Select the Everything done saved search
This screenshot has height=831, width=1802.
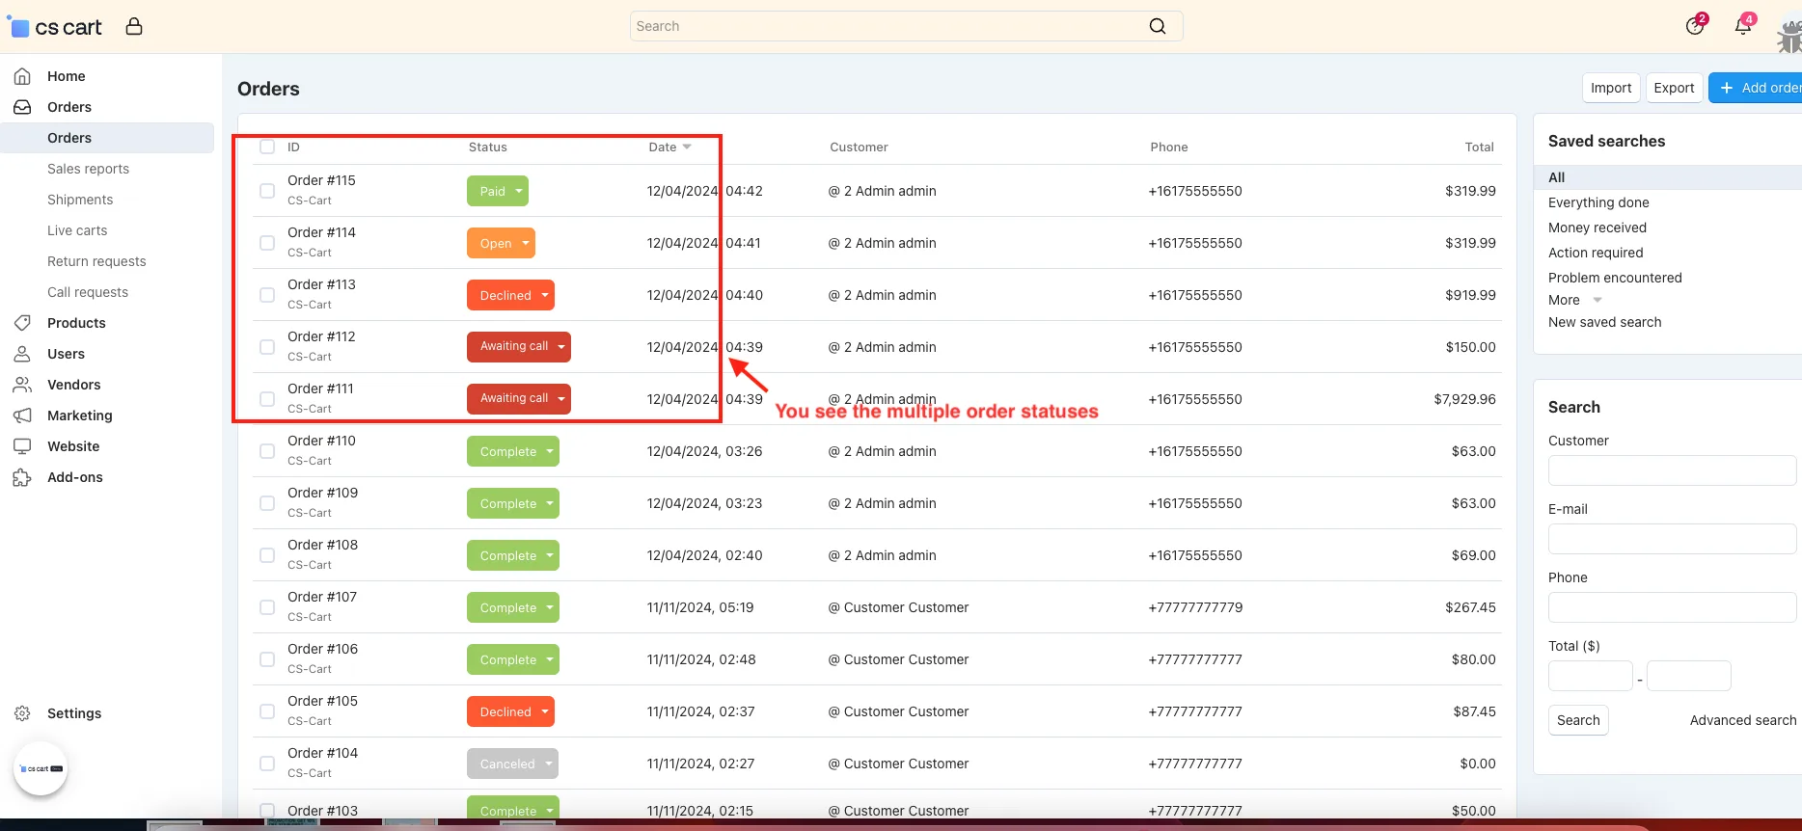click(1598, 202)
